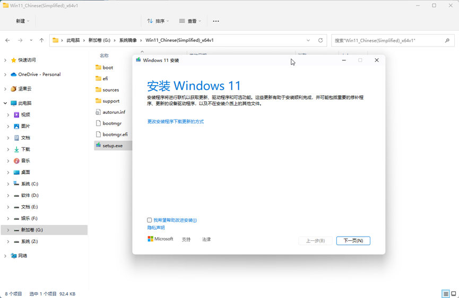Click the 法律 link in the installer
This screenshot has height=298, width=459.
206,239
